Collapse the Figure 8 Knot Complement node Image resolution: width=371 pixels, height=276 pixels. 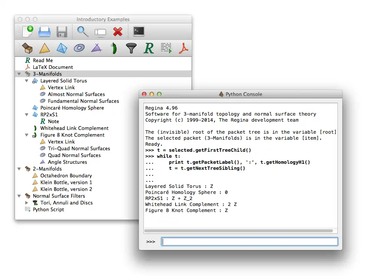tap(27, 135)
